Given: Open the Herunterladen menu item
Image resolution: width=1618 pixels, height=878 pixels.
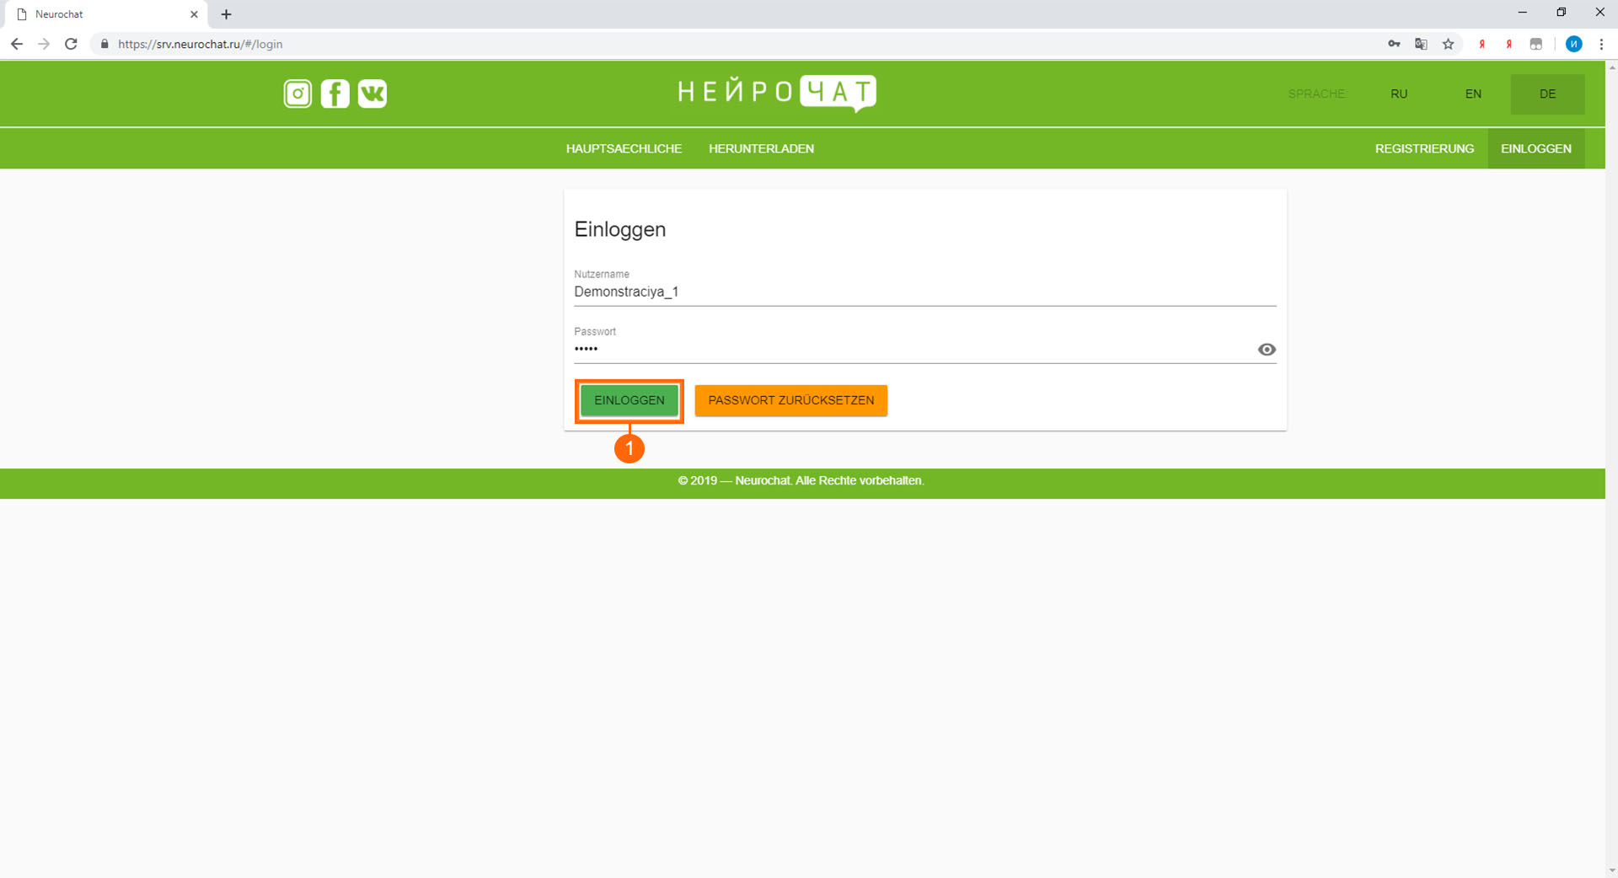Looking at the screenshot, I should click(x=761, y=149).
